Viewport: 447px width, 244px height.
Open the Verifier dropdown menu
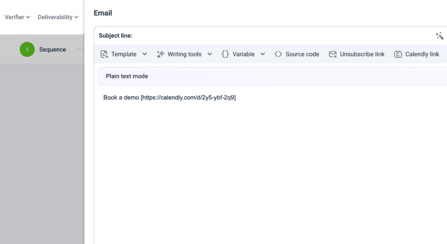[x=17, y=17]
